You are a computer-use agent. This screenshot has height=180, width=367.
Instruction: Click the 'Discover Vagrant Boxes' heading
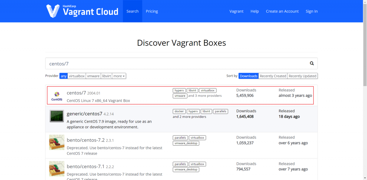pyautogui.click(x=181, y=43)
